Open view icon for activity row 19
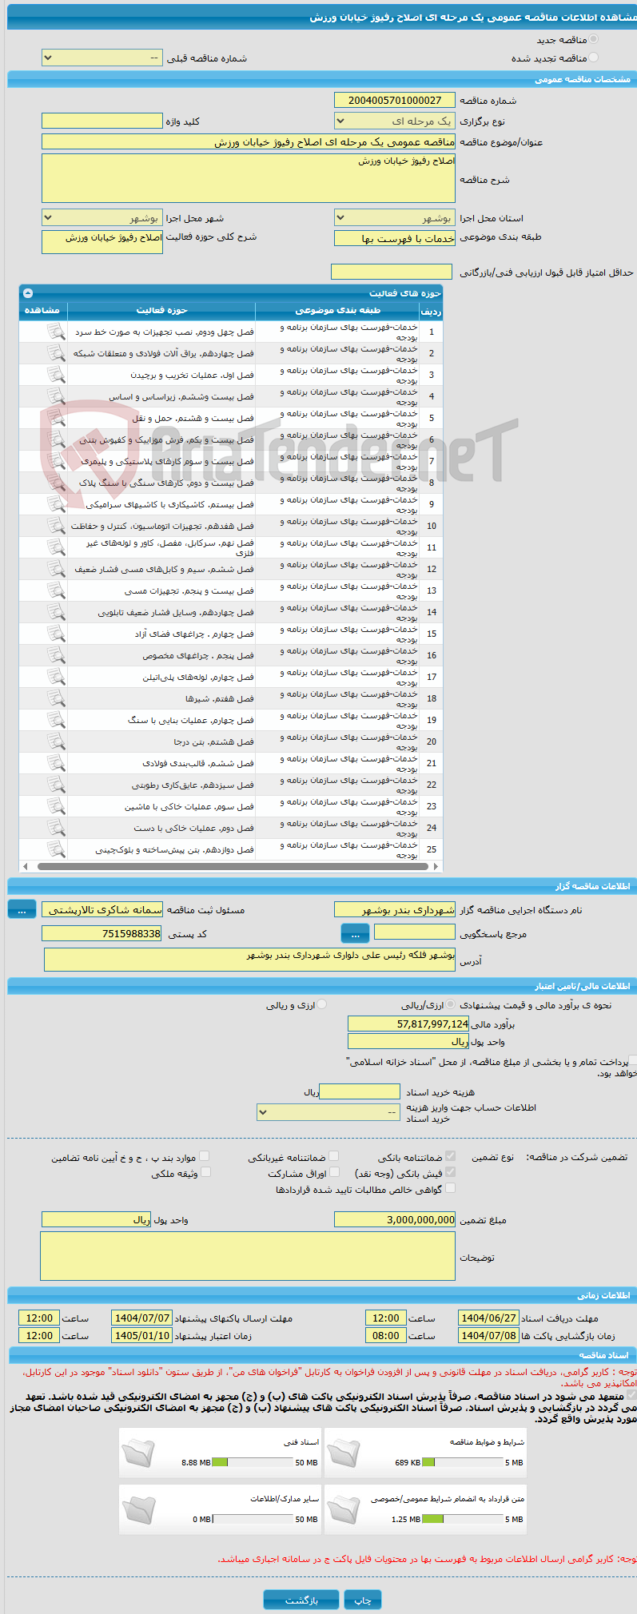This screenshot has width=637, height=1614. pyautogui.click(x=55, y=720)
